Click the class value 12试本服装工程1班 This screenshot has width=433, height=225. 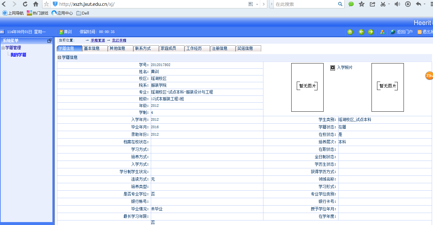tap(167, 99)
